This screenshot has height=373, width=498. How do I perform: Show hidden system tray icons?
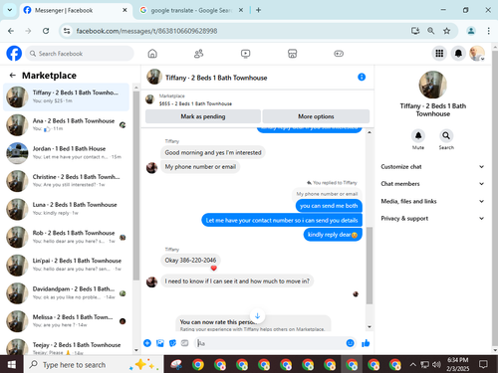point(412,365)
